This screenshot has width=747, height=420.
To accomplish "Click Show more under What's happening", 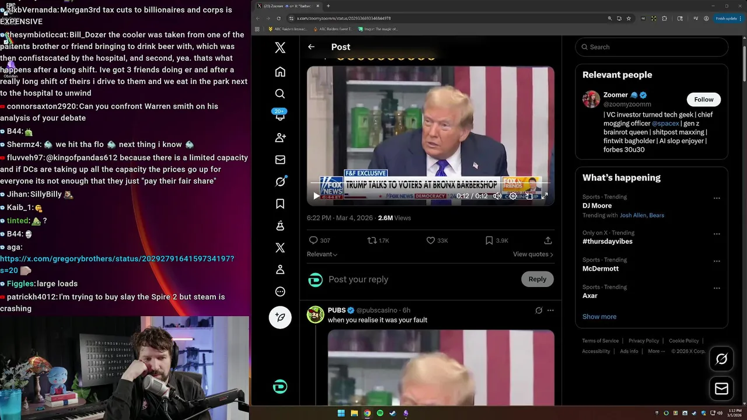I will point(599,317).
